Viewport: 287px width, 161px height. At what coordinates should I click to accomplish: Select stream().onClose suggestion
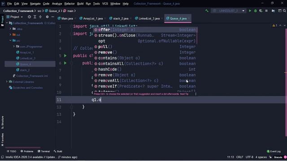pyautogui.click(x=145, y=35)
